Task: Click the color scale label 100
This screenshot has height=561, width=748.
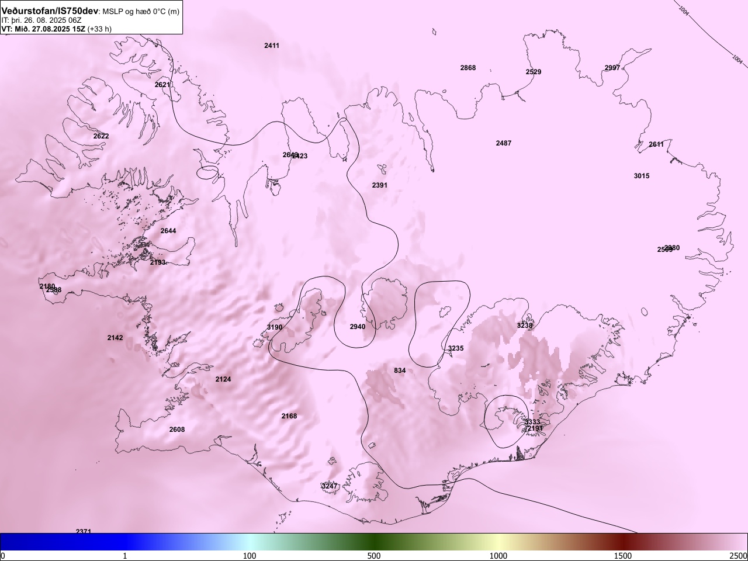Action: pos(250,555)
